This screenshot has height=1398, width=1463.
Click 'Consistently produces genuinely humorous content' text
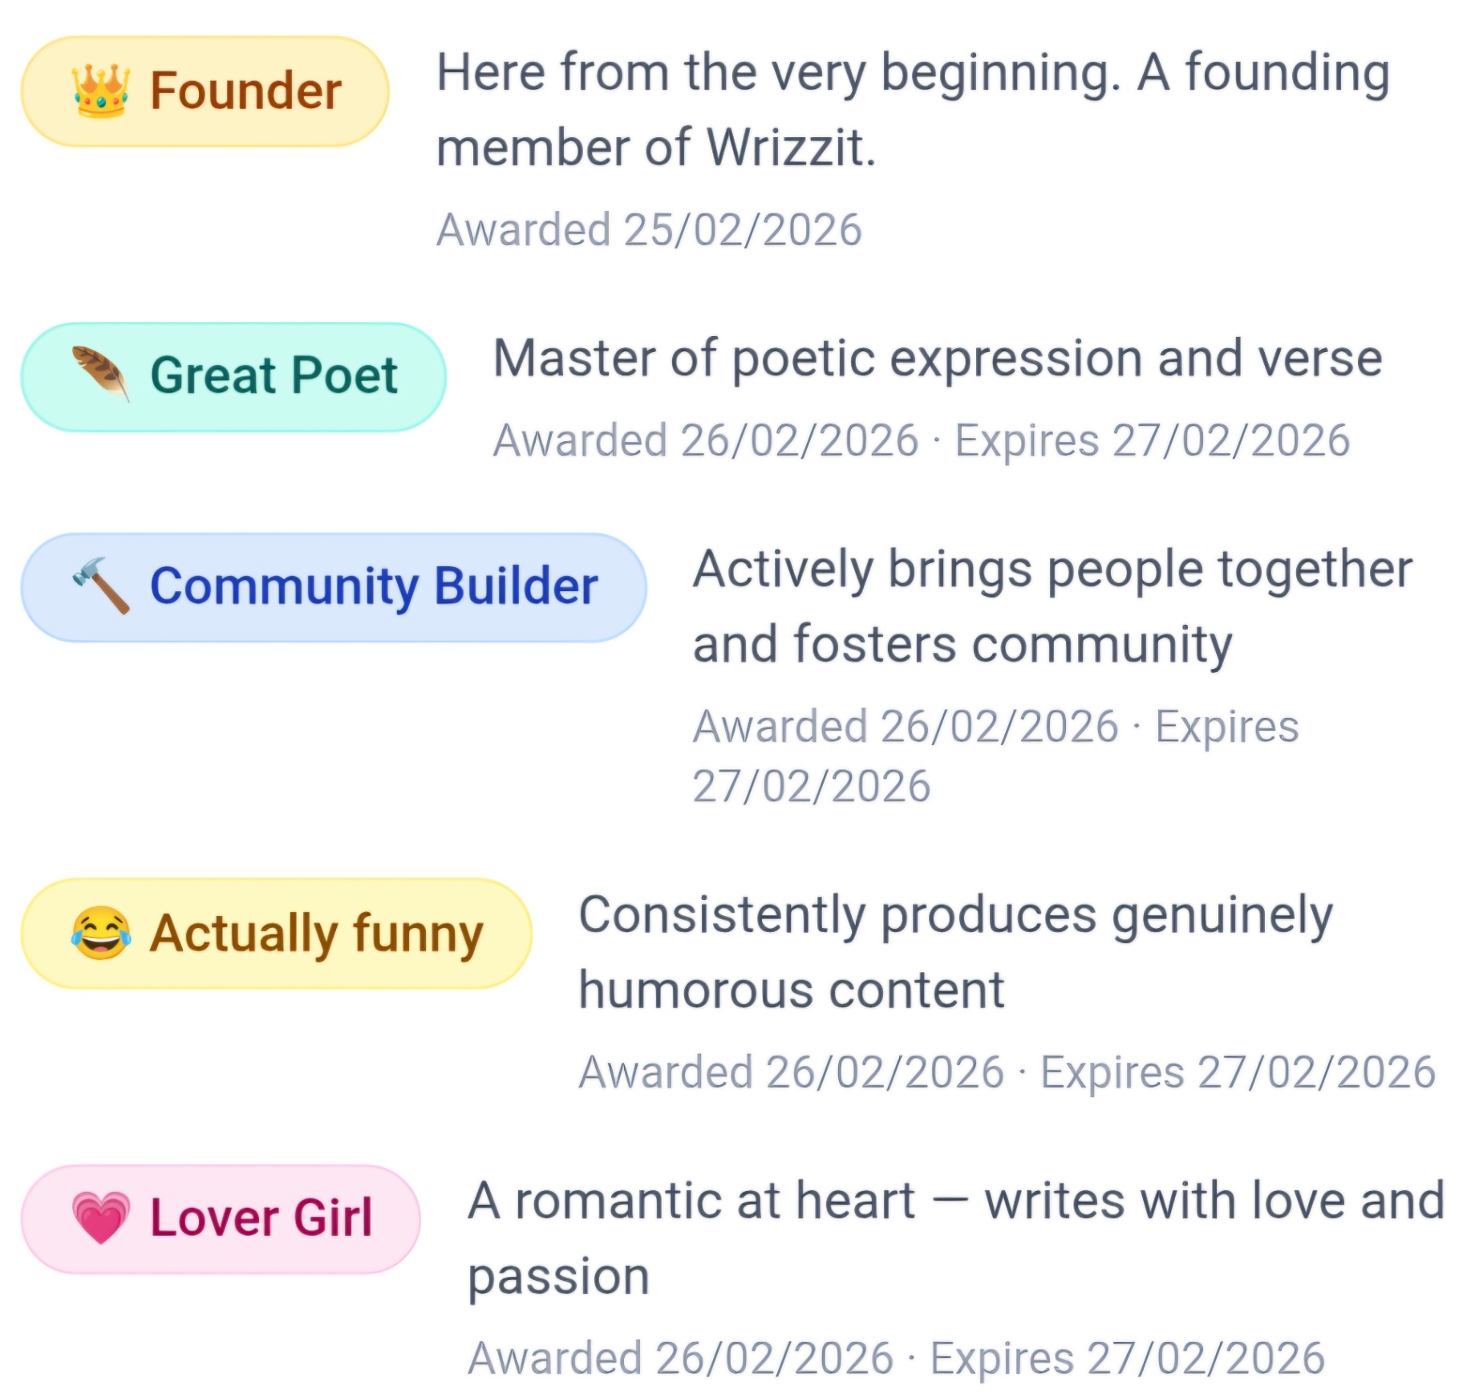point(956,952)
